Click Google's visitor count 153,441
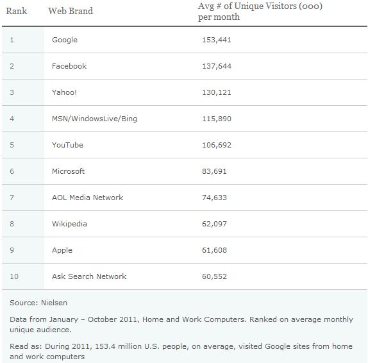The width and height of the screenshot is (368, 363). click(x=217, y=40)
